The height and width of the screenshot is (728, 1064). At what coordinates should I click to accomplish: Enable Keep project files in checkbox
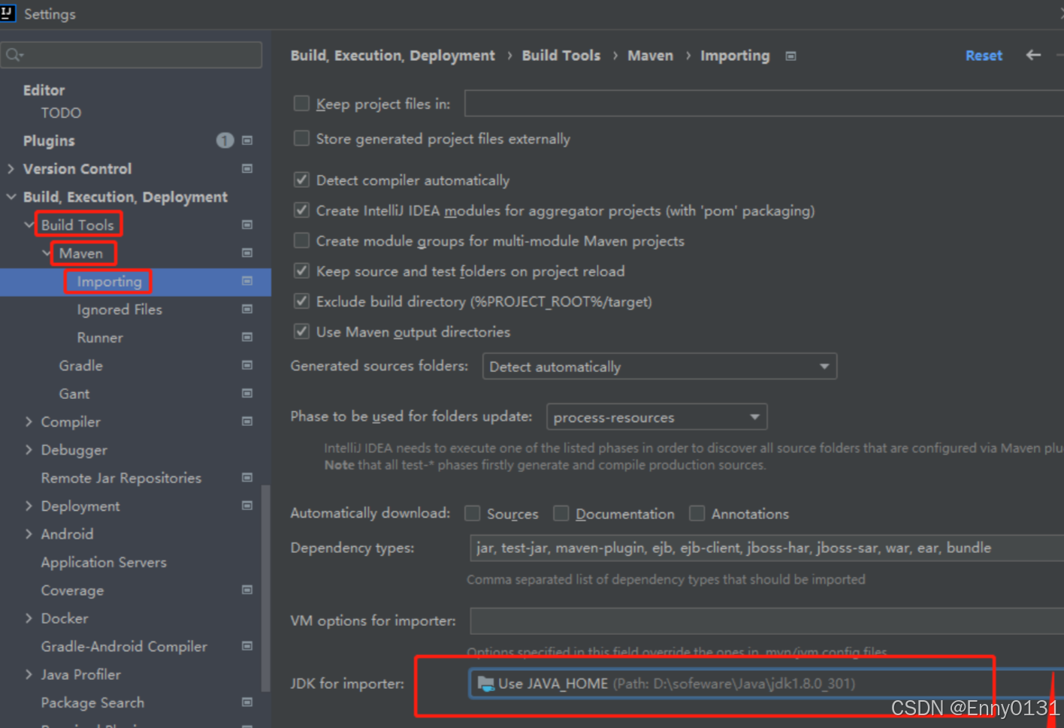click(301, 104)
